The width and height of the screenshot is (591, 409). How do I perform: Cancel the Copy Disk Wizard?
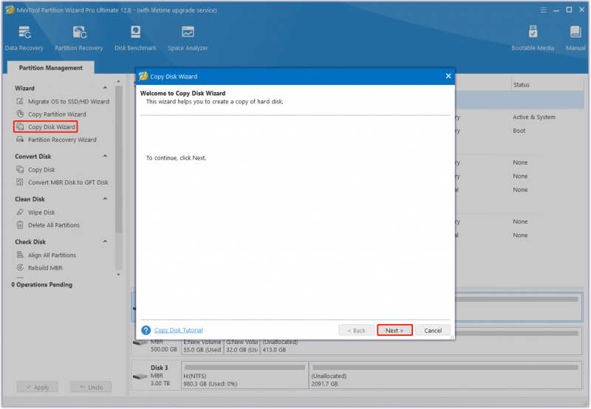(433, 330)
